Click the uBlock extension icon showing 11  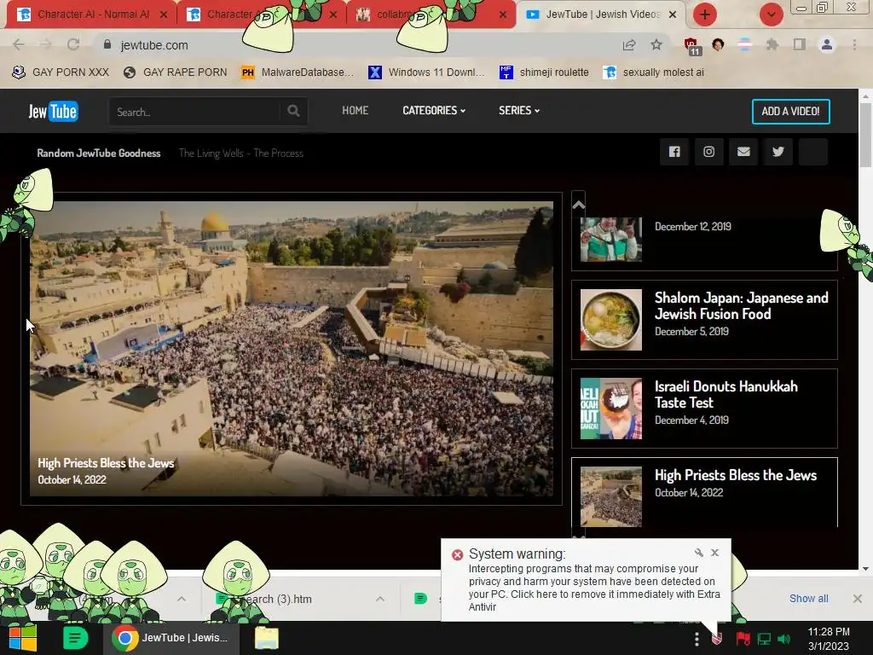point(691,46)
